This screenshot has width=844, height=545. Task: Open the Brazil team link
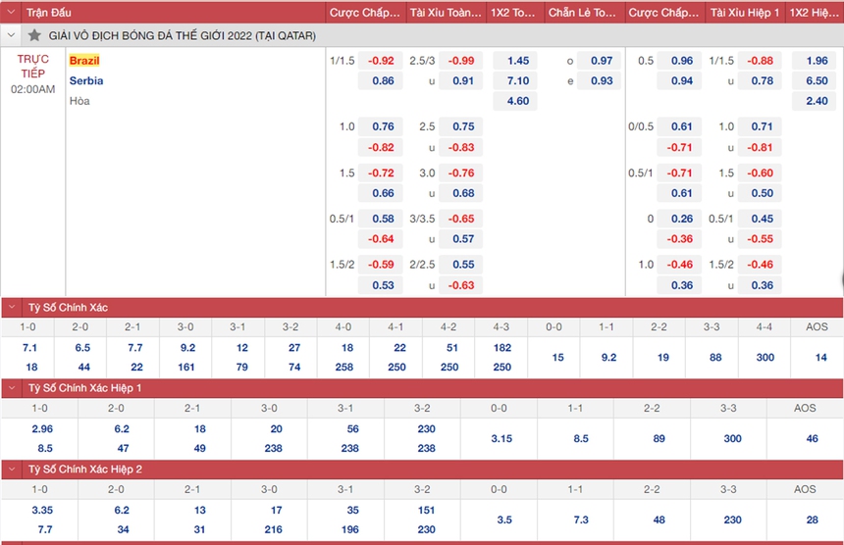84,61
